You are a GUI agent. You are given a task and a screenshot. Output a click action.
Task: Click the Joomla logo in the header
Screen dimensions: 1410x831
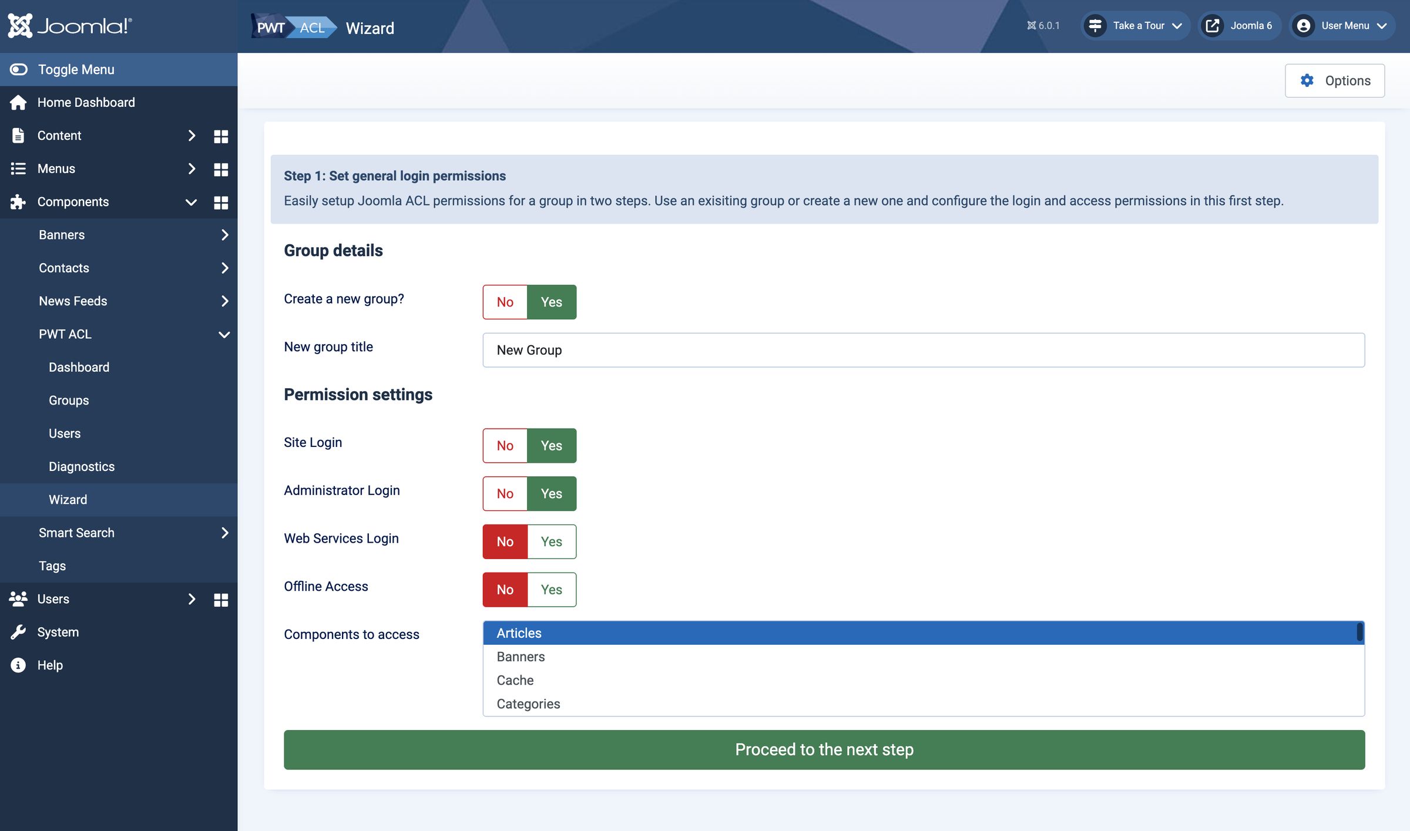(70, 26)
